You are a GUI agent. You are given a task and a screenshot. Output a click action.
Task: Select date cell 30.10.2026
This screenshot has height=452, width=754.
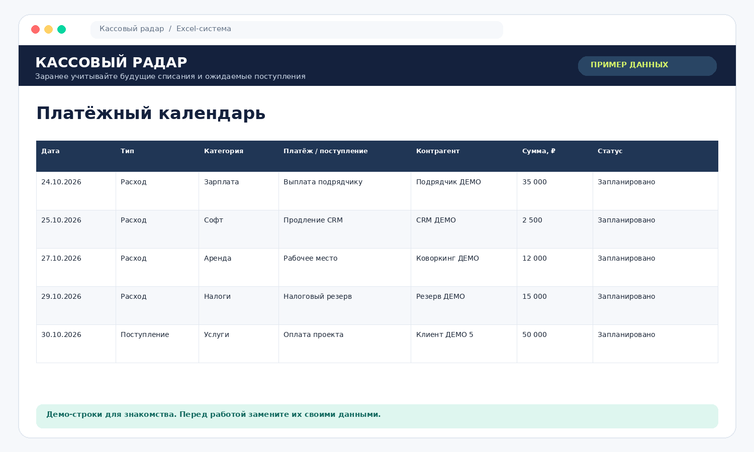coord(76,344)
